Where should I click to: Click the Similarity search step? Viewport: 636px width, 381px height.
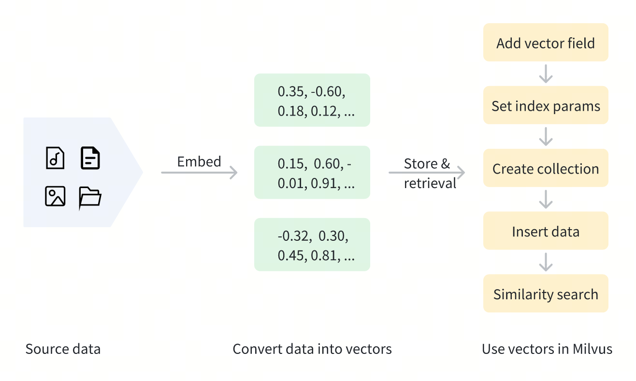point(546,294)
